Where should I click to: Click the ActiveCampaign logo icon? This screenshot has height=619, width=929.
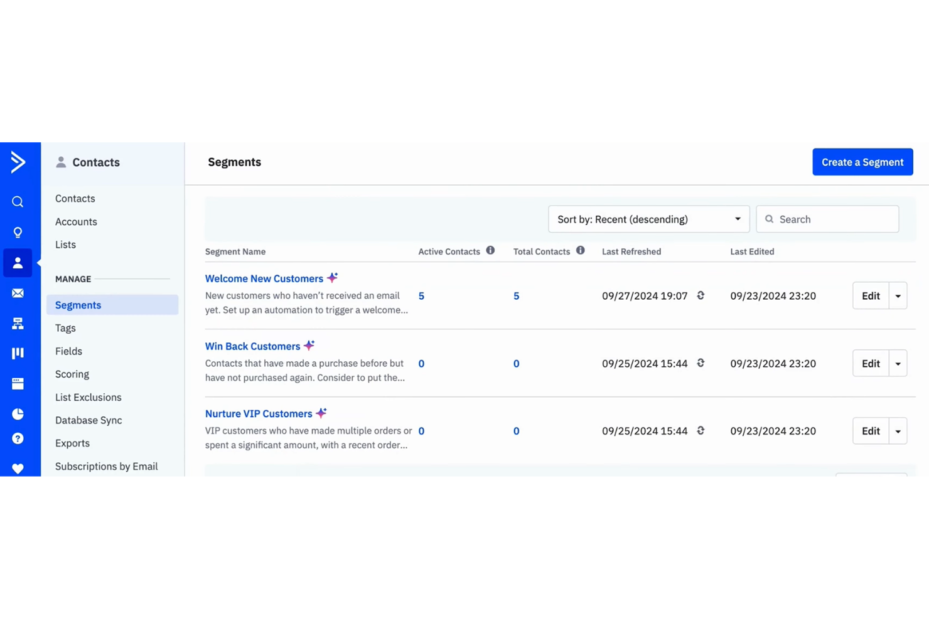[x=18, y=162]
